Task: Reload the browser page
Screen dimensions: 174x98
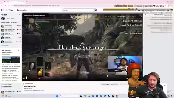Action: [8, 6]
